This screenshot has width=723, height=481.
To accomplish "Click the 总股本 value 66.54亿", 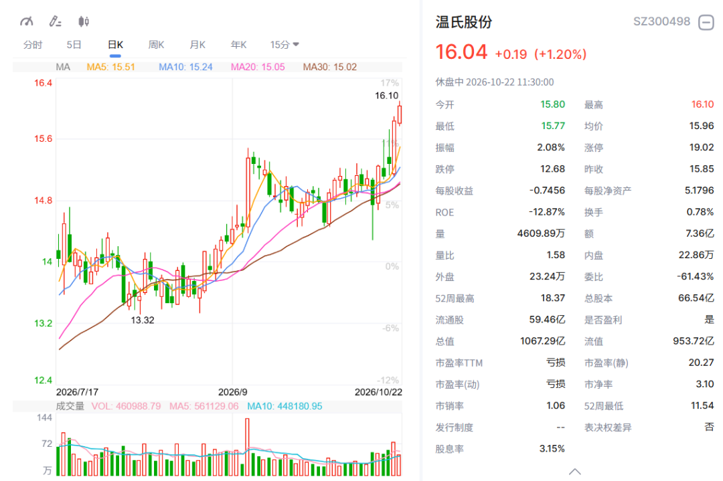I will [x=696, y=298].
